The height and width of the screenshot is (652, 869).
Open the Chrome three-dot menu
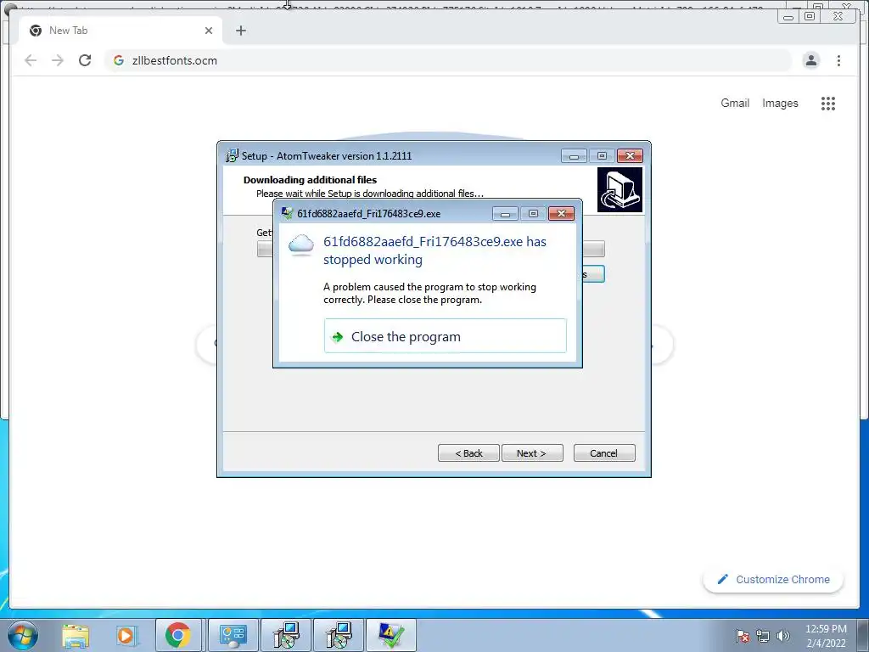[x=838, y=60]
